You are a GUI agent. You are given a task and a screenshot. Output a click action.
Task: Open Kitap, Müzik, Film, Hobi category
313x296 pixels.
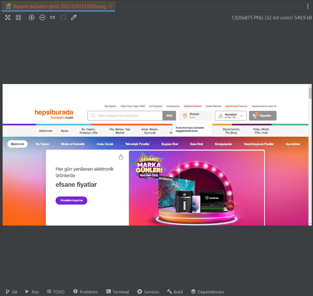point(261,131)
